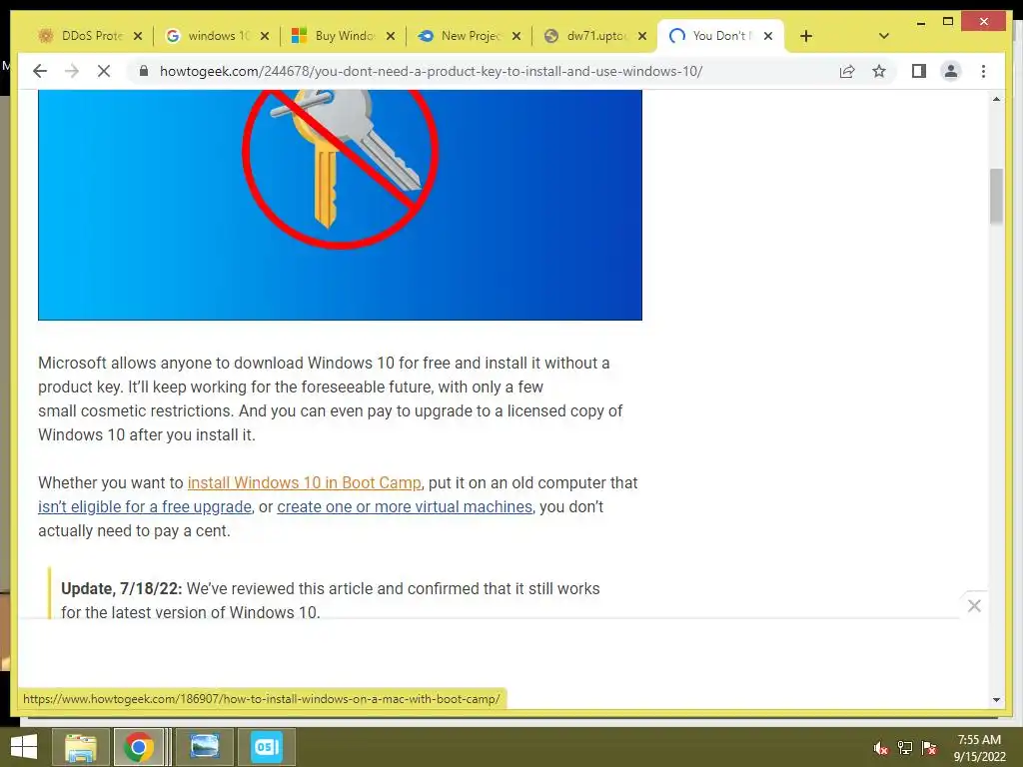Open the picture viewer taskbar app

pyautogui.click(x=204, y=747)
